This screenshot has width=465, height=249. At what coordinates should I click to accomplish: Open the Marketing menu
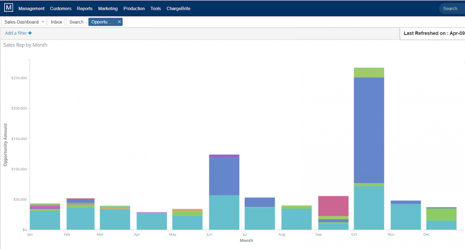click(x=108, y=8)
